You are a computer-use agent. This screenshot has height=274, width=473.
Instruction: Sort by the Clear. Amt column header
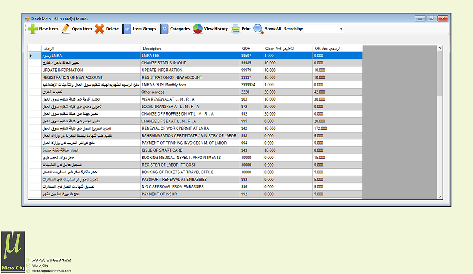[x=288, y=49]
